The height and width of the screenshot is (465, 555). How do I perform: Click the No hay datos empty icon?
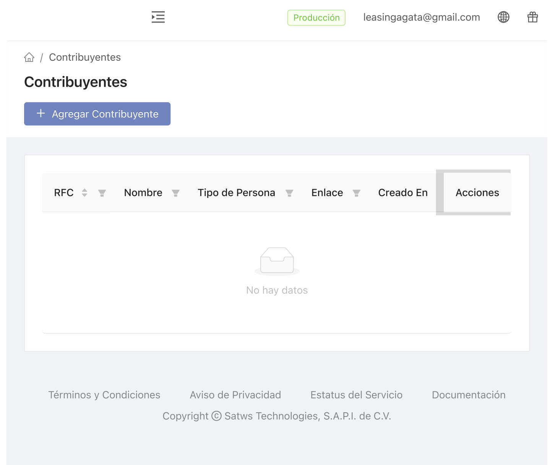click(277, 262)
